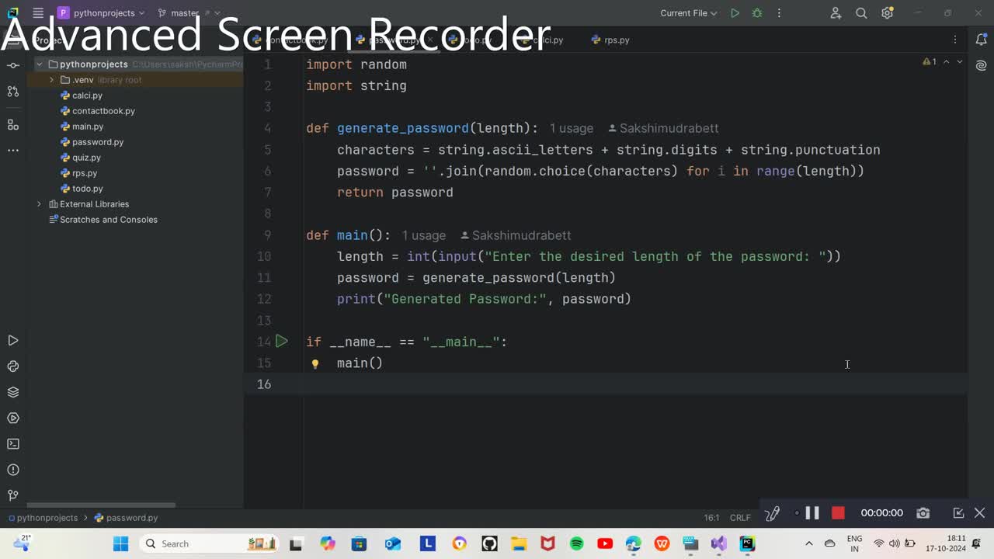This screenshot has width=994, height=559.
Task: Run the script with the green play button
Action: (735, 13)
